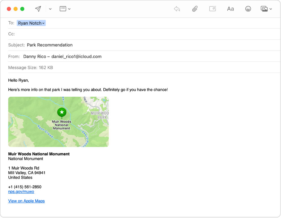Viewport: 281px width, 218px height.
Task: Open the nps.gov/muwo link
Action: pyautogui.click(x=21, y=192)
